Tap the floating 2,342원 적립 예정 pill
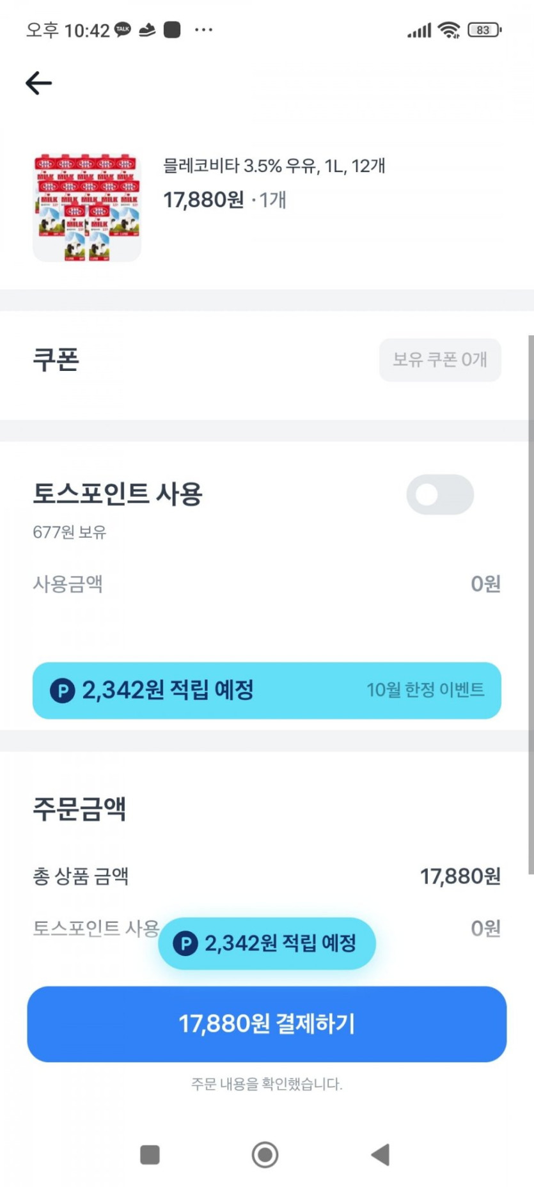The image size is (534, 1187). coord(267,943)
